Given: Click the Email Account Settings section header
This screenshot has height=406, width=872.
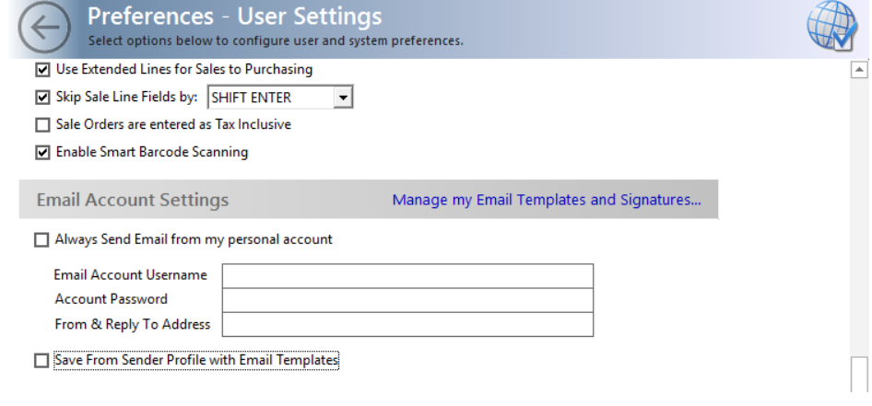Looking at the screenshot, I should click(x=133, y=200).
